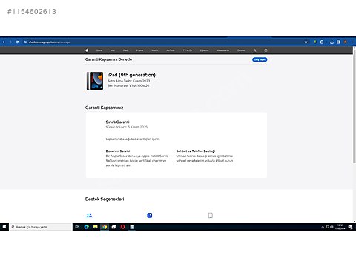Click the two-people support icon

click(89, 215)
